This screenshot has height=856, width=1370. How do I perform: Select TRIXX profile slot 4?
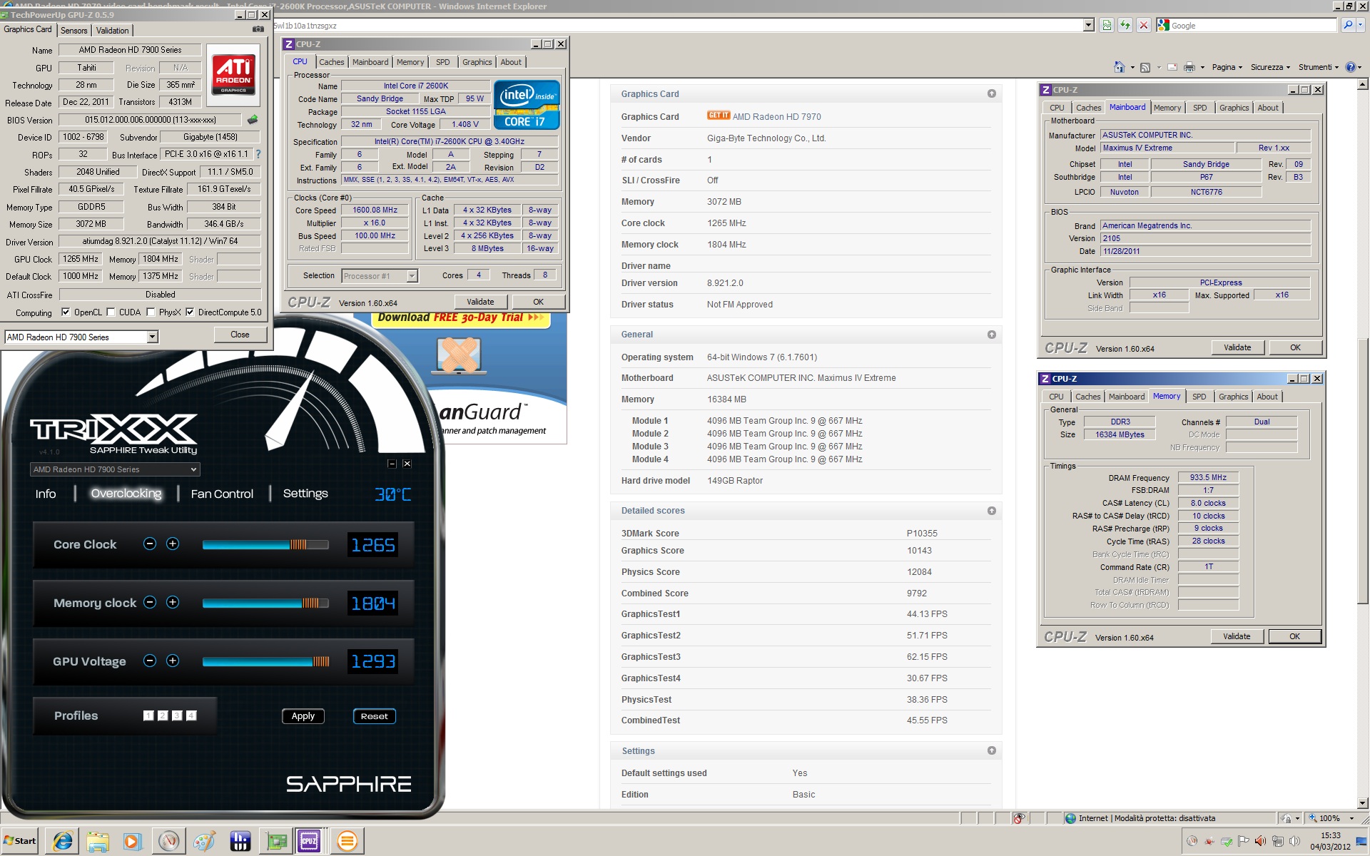(x=191, y=715)
